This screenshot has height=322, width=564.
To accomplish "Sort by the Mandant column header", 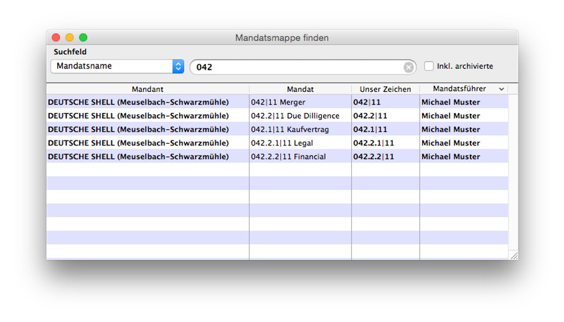I will click(148, 89).
